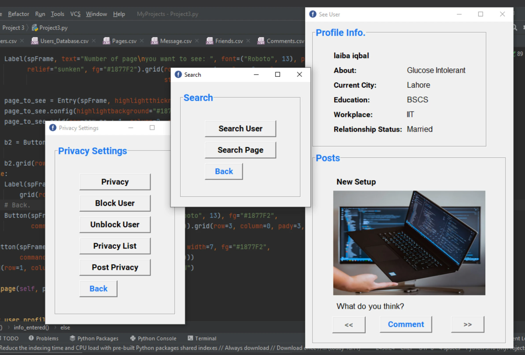The height and width of the screenshot is (355, 525).
Task: Click the CSV icon on Comments.csv tab
Action: [261, 41]
